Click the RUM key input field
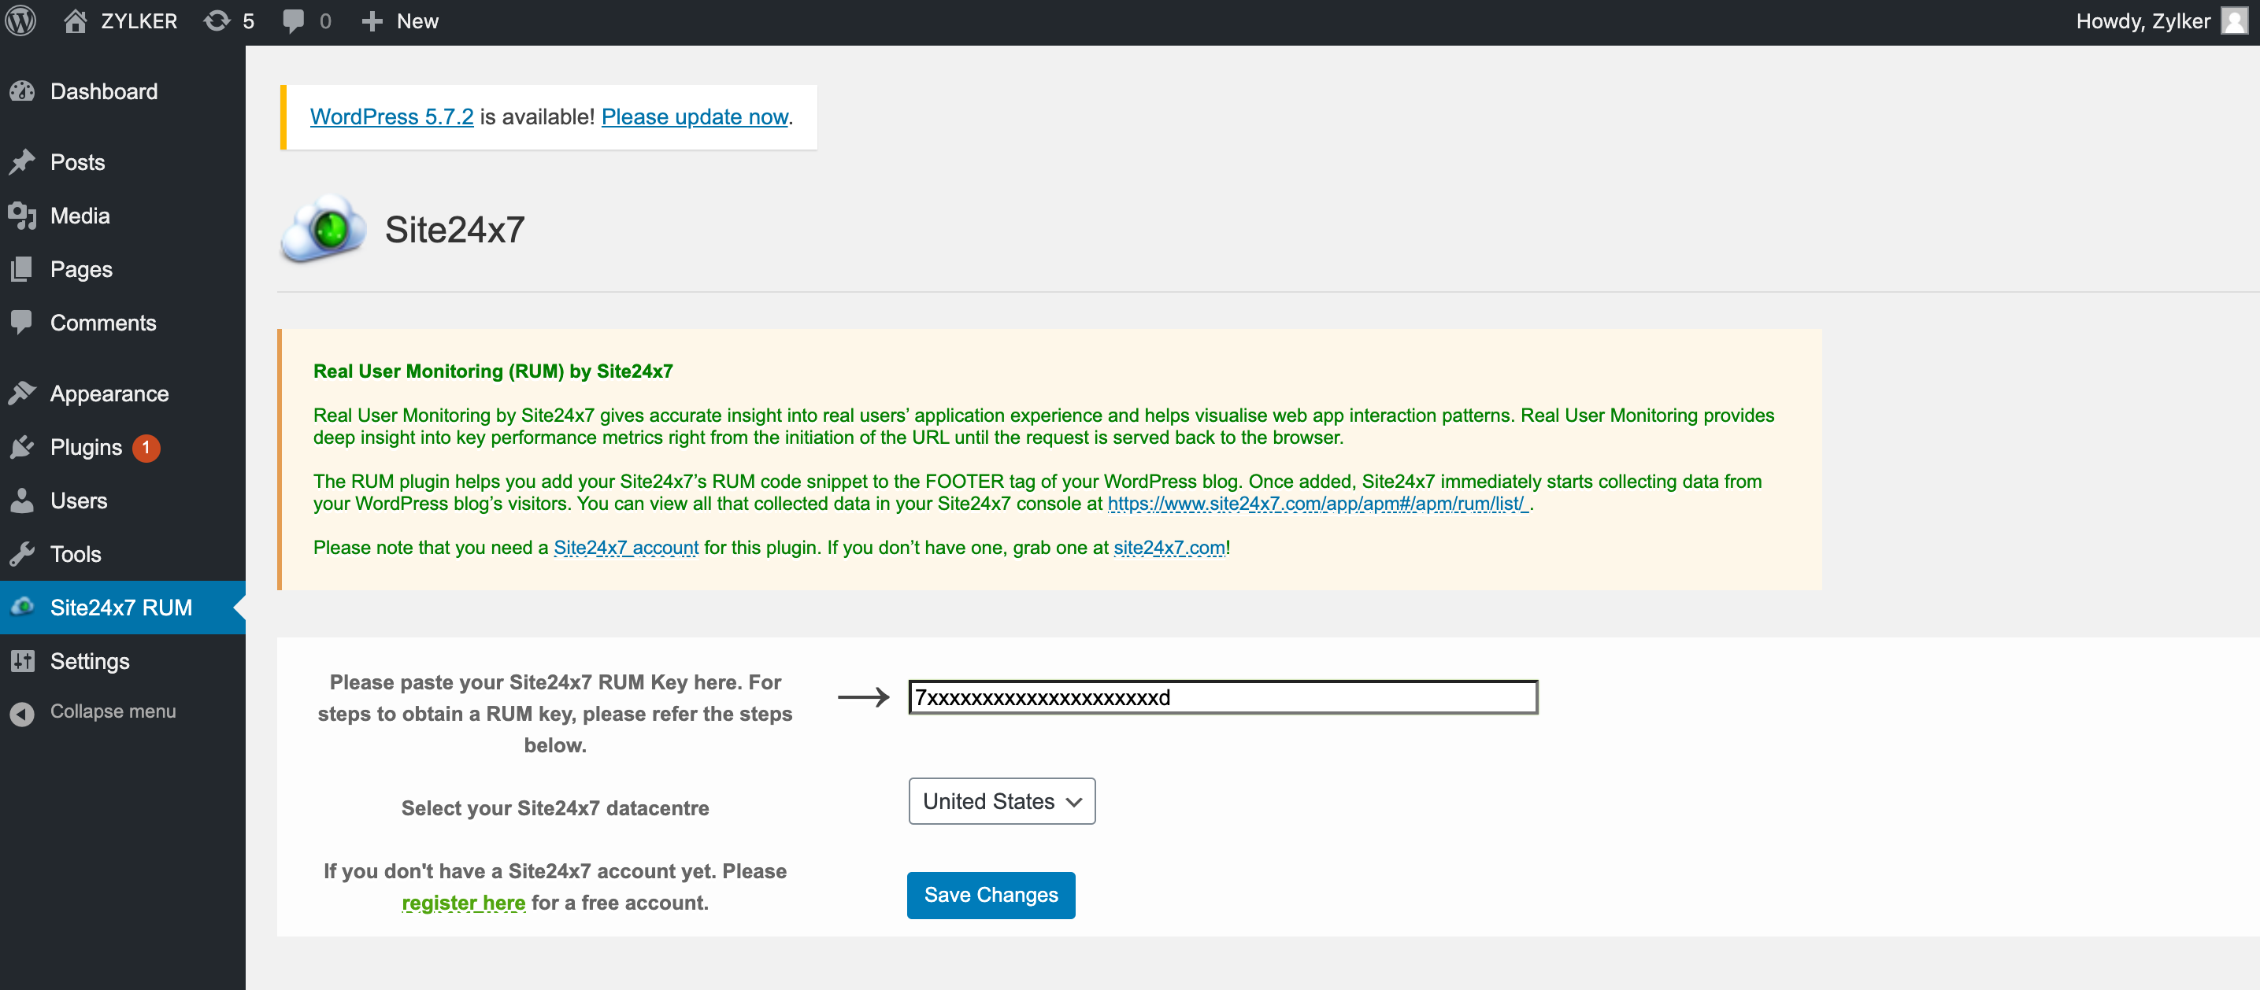2260x990 pixels. [1222, 697]
